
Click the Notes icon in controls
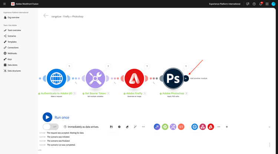click(x=127, y=127)
